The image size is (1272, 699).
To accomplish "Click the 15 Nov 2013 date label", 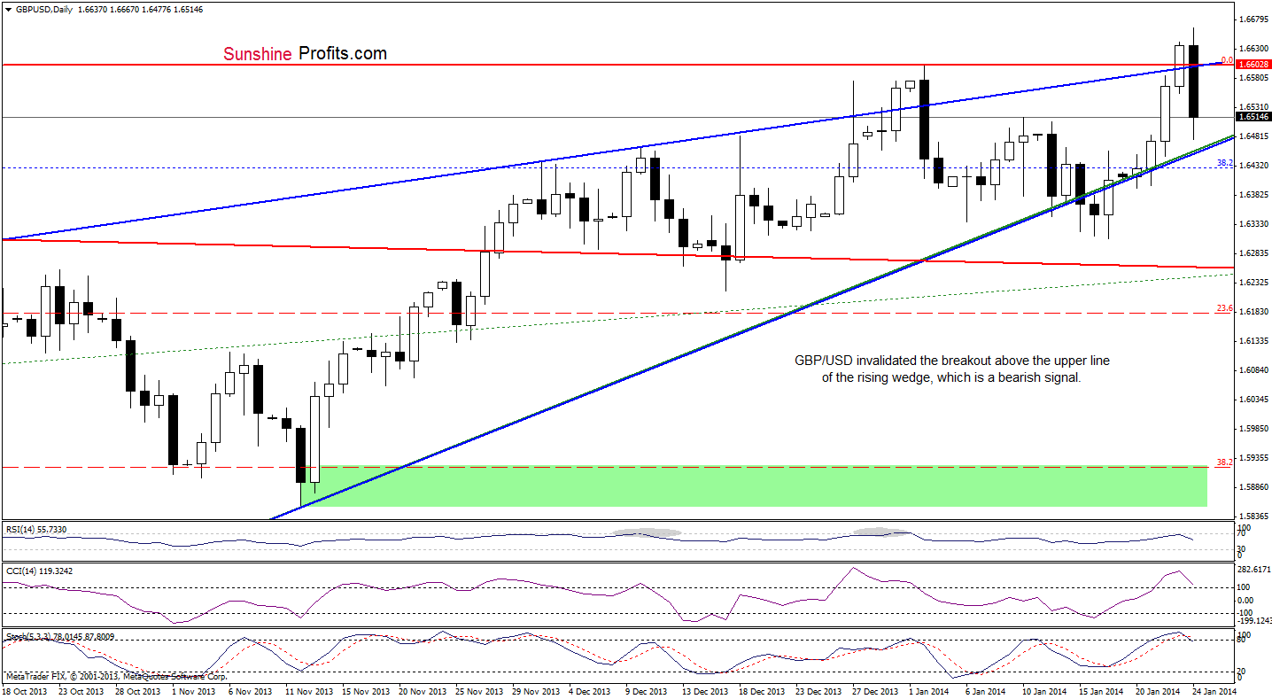I will (366, 690).
